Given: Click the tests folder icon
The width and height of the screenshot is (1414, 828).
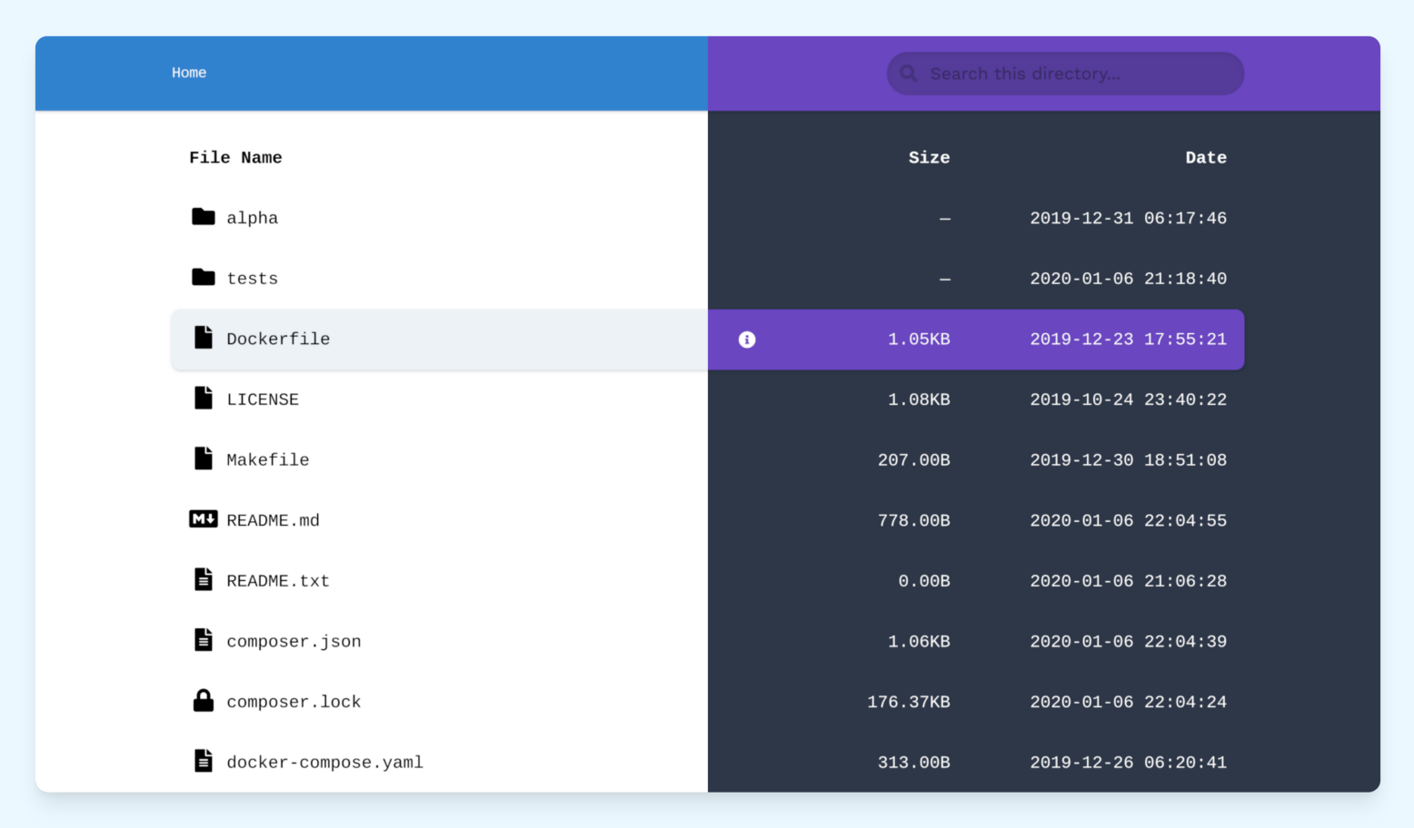Looking at the screenshot, I should coord(203,278).
